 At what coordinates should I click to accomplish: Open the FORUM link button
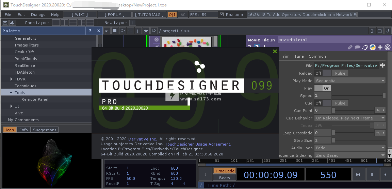pyautogui.click(x=114, y=15)
